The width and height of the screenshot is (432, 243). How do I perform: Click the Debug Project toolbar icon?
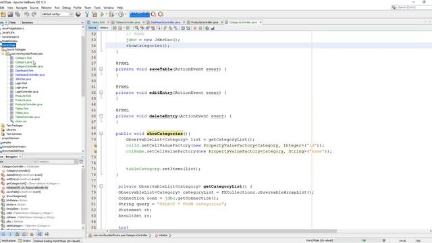(111, 14)
